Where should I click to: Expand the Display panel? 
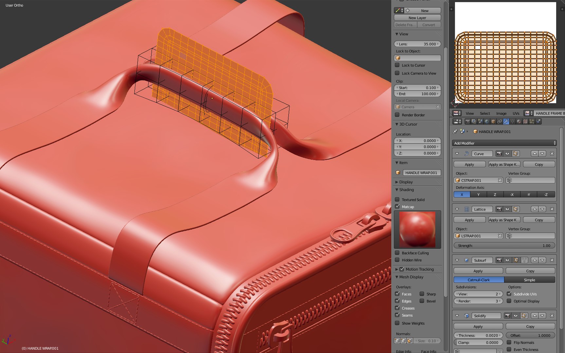point(397,182)
